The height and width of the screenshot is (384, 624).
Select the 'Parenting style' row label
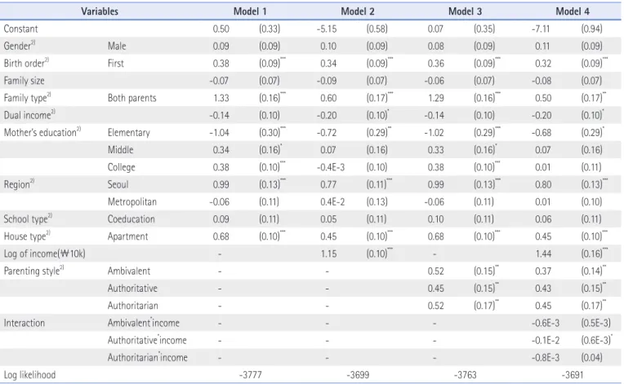tap(33, 271)
